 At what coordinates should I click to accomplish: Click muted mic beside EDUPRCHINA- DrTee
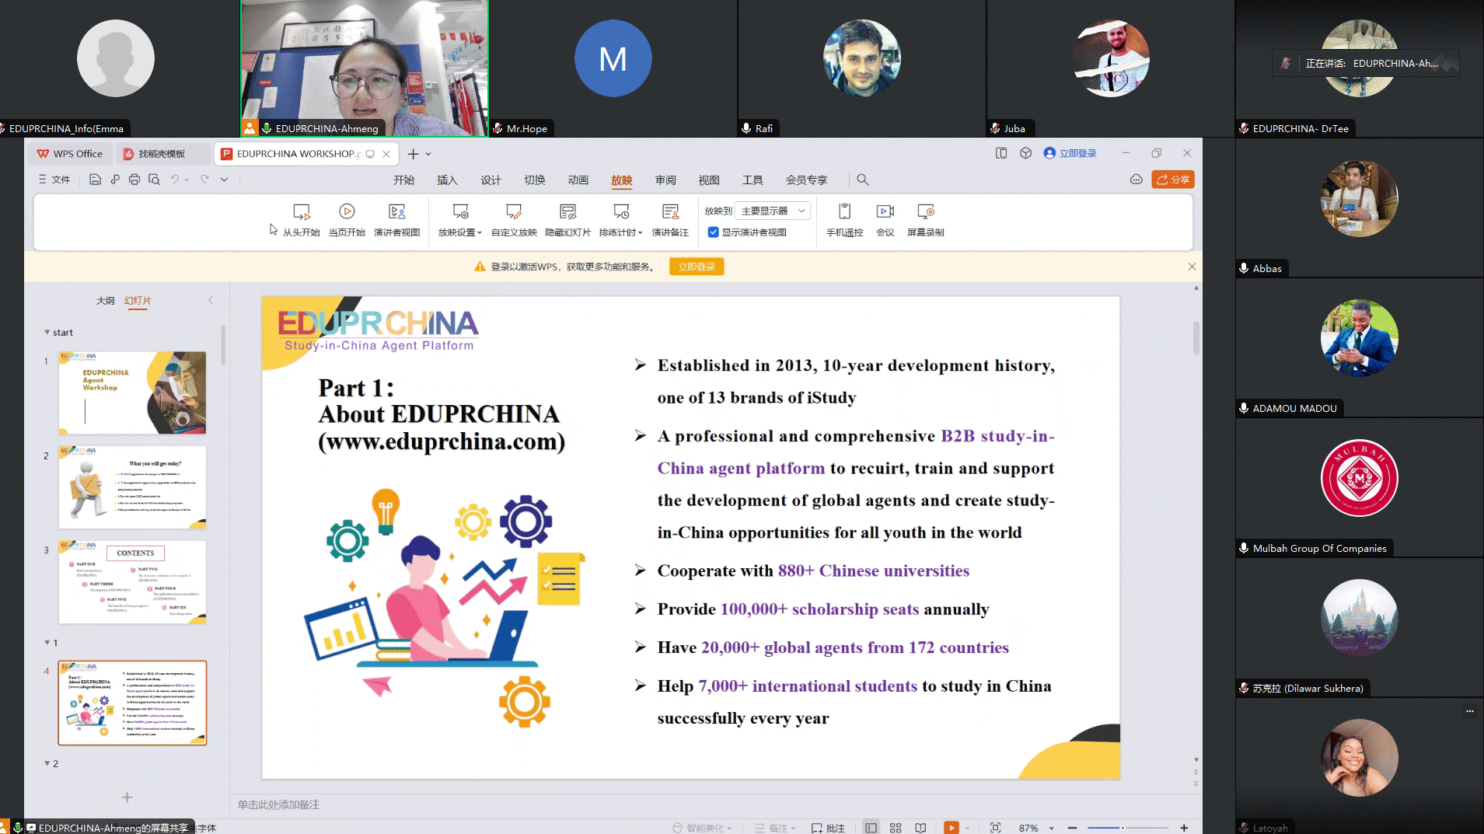click(1244, 128)
